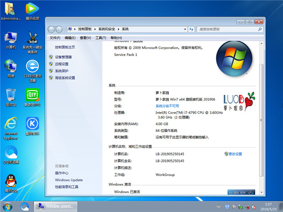Image resolution: width=283 pixels, height=212 pixels.
Task: Open 系统保护 link
Action: (x=61, y=71)
